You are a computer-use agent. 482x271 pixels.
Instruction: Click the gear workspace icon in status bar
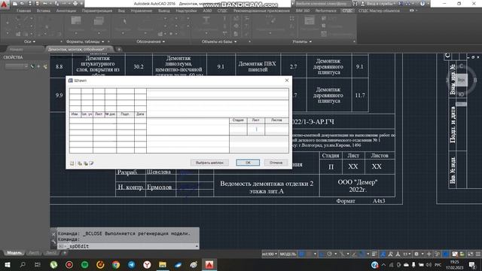416,254
